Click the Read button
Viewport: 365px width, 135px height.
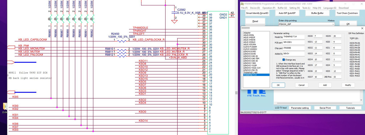pyautogui.click(x=255, y=21)
